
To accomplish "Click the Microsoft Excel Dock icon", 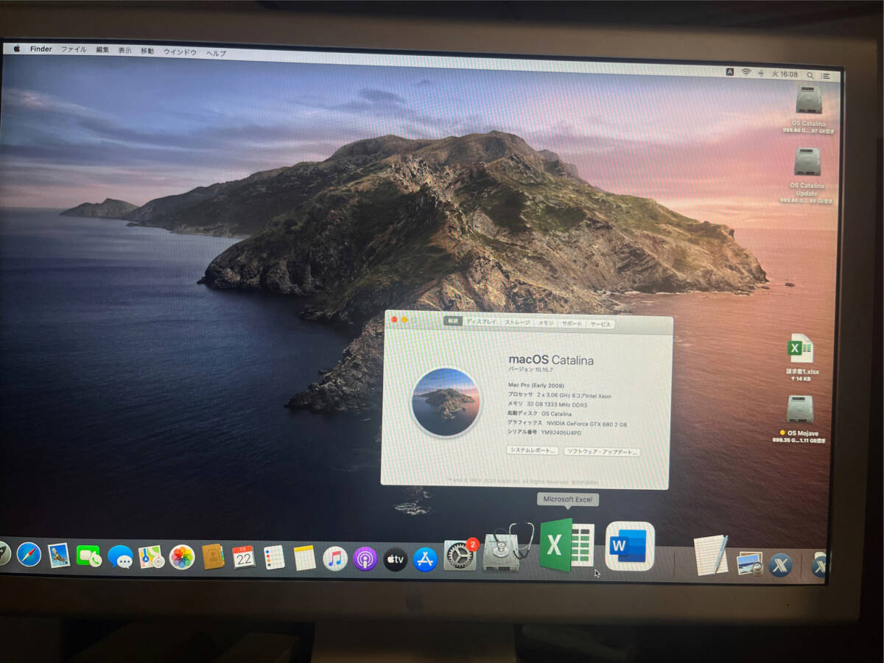I will [x=566, y=545].
